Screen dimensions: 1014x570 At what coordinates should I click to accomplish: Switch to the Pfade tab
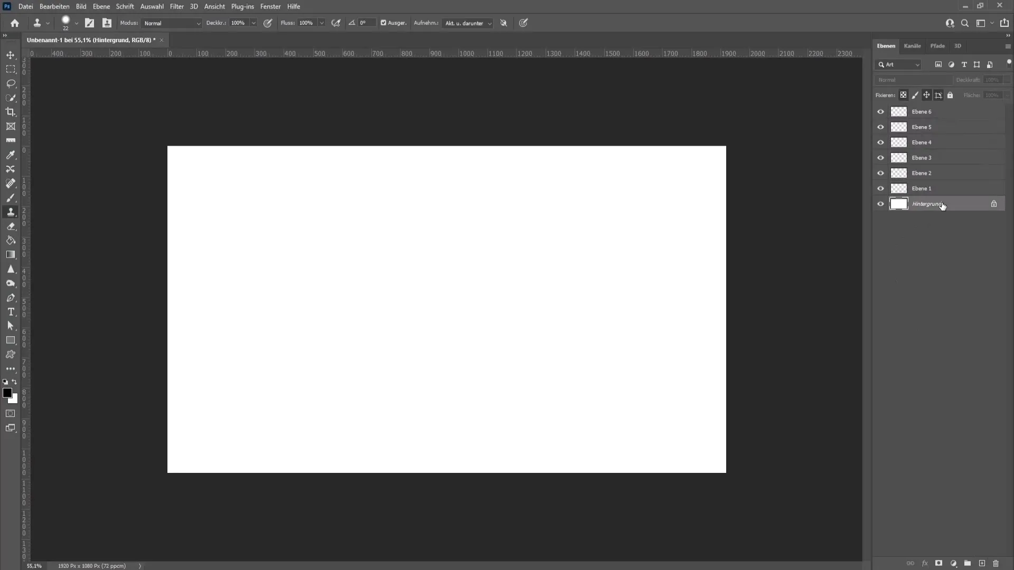(937, 46)
